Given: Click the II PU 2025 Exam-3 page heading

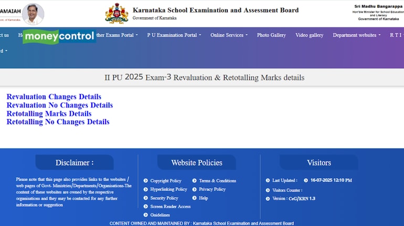Looking at the screenshot, I should [x=204, y=77].
